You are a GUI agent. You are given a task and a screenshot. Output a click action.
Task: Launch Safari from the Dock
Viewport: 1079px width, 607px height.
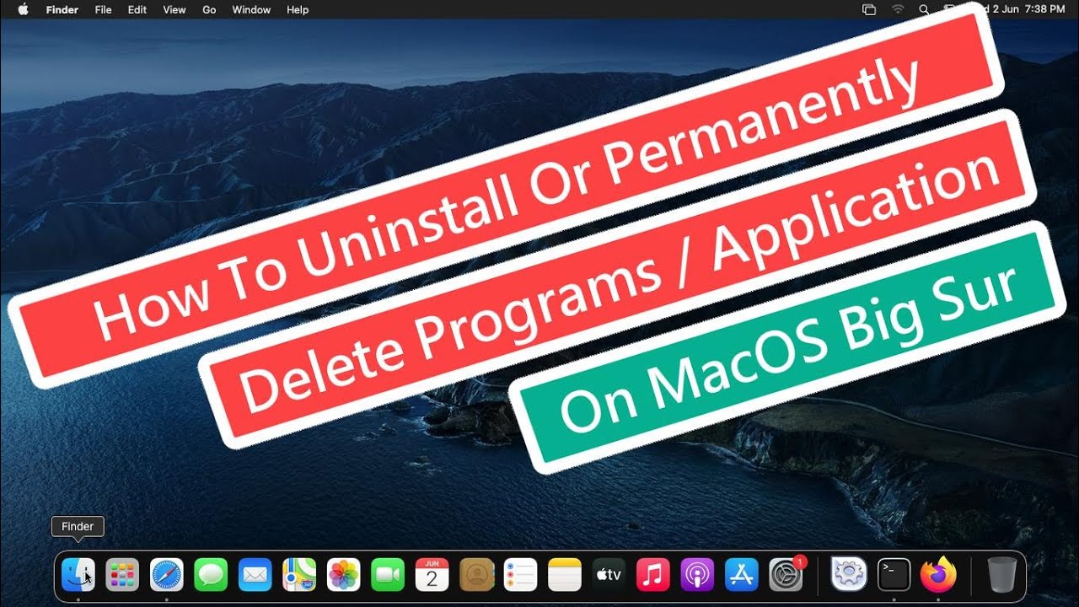pyautogui.click(x=167, y=575)
